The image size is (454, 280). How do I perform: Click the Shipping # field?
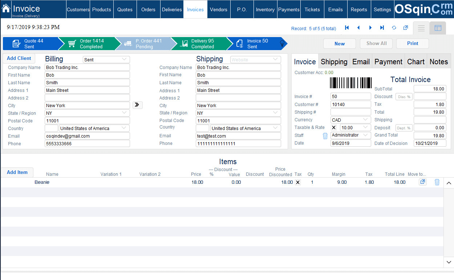[x=350, y=112]
